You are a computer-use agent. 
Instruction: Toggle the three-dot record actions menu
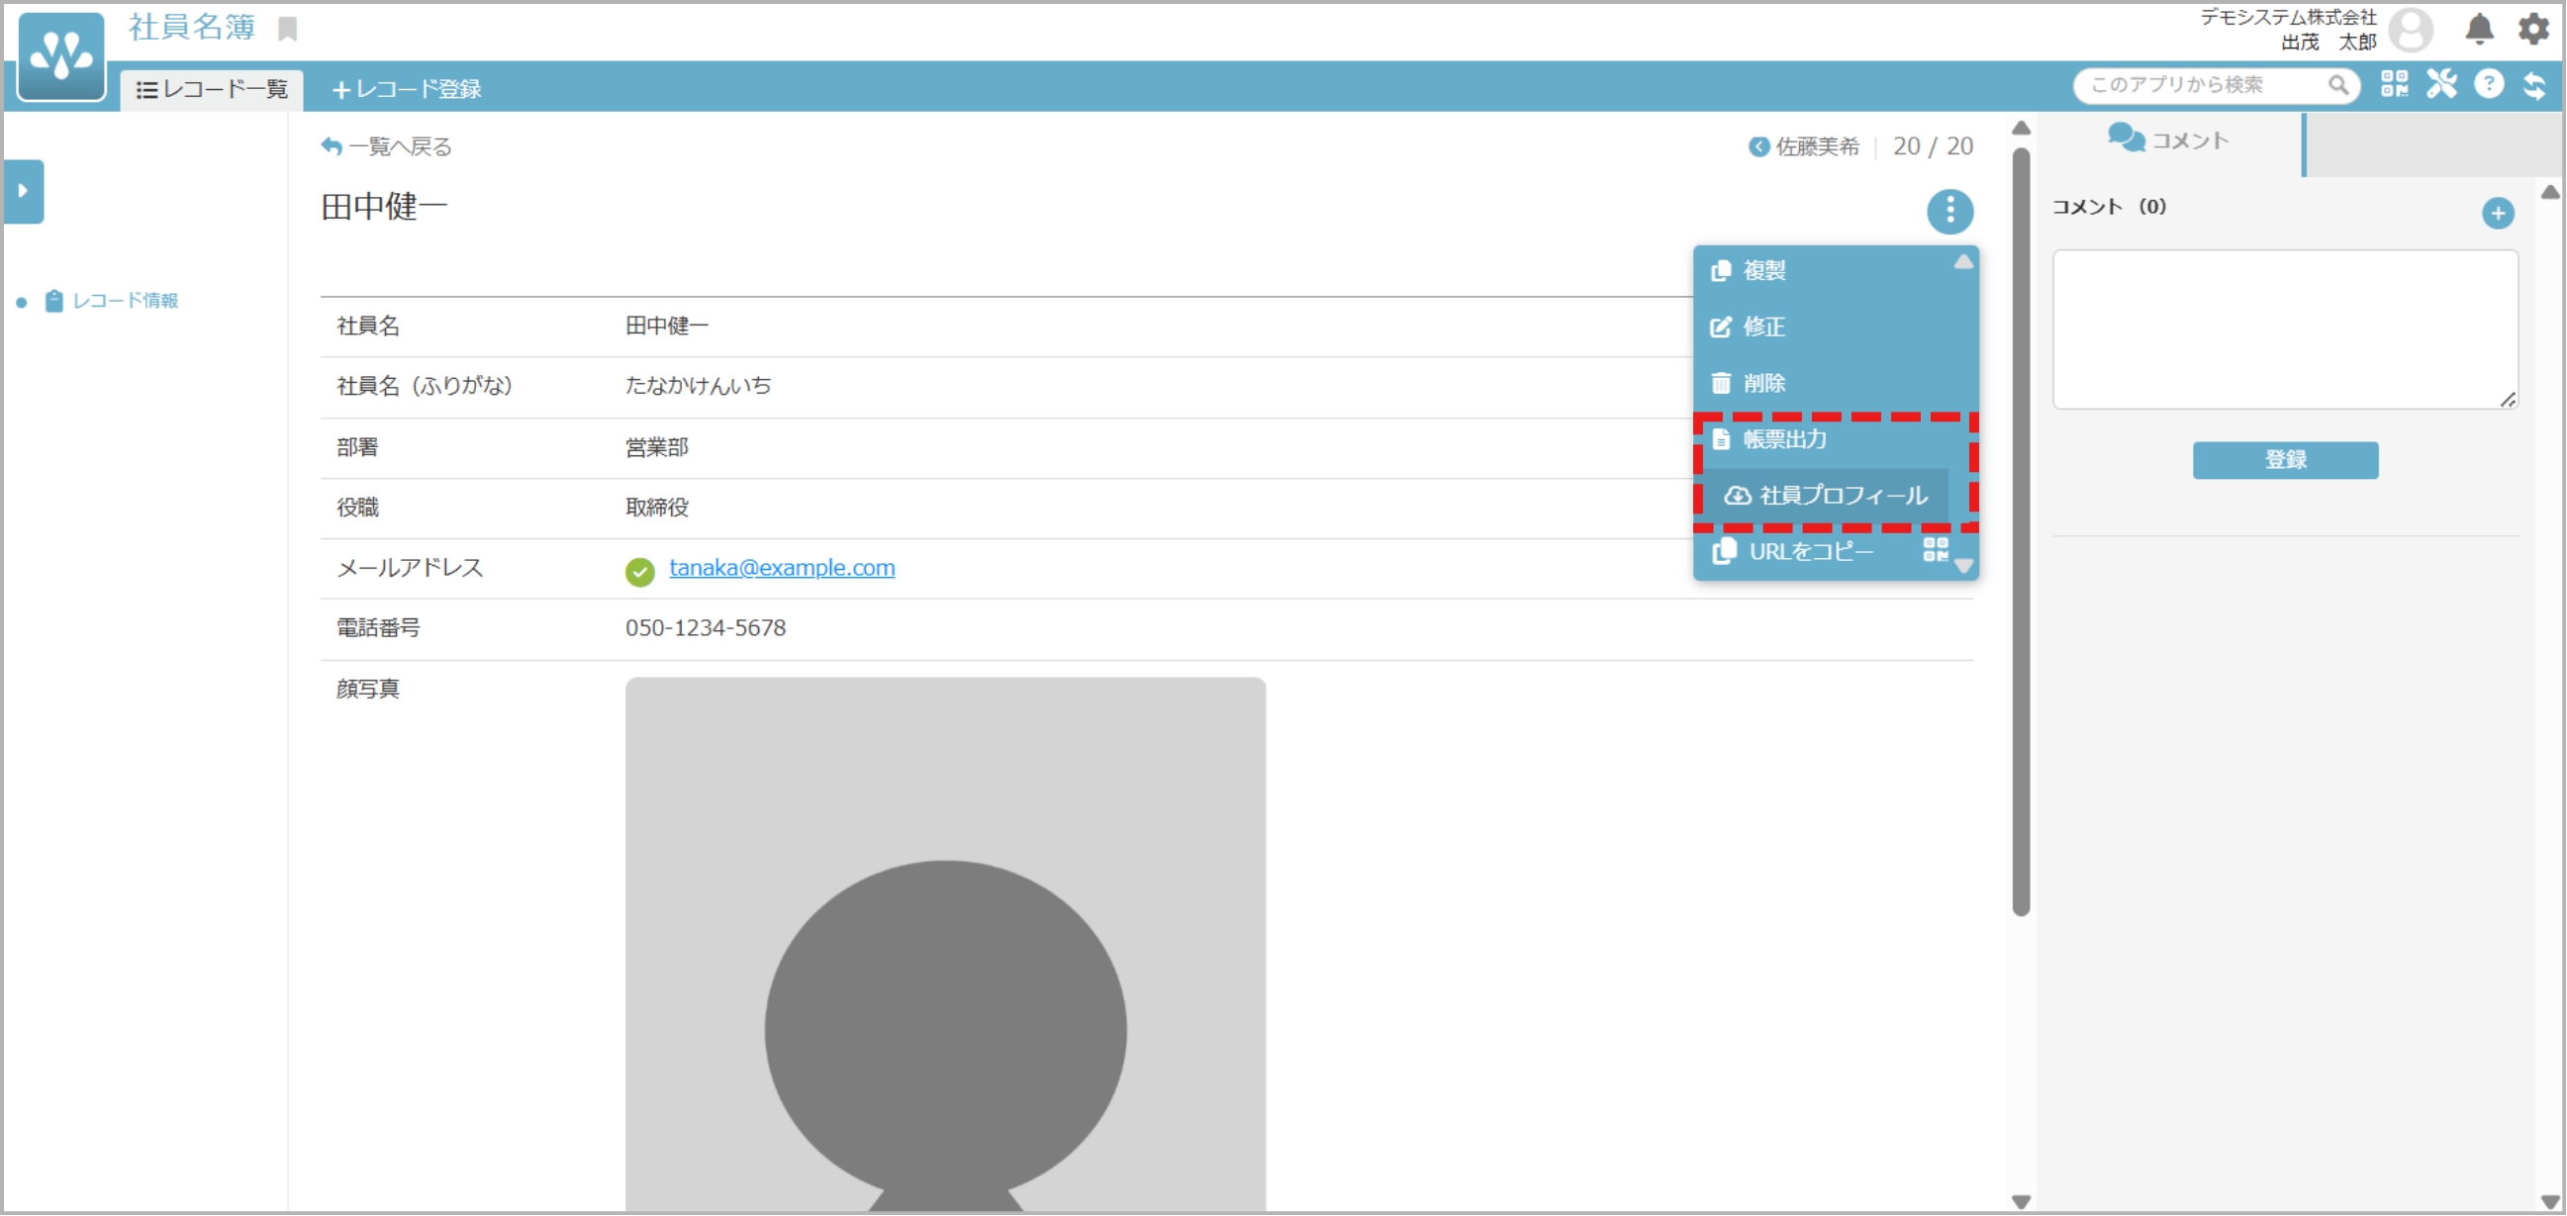[1949, 212]
